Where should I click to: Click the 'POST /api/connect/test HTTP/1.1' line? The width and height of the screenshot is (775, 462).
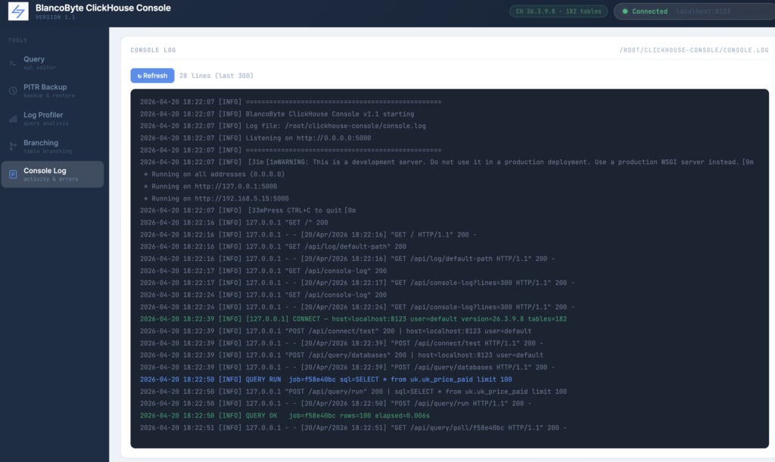point(341,343)
